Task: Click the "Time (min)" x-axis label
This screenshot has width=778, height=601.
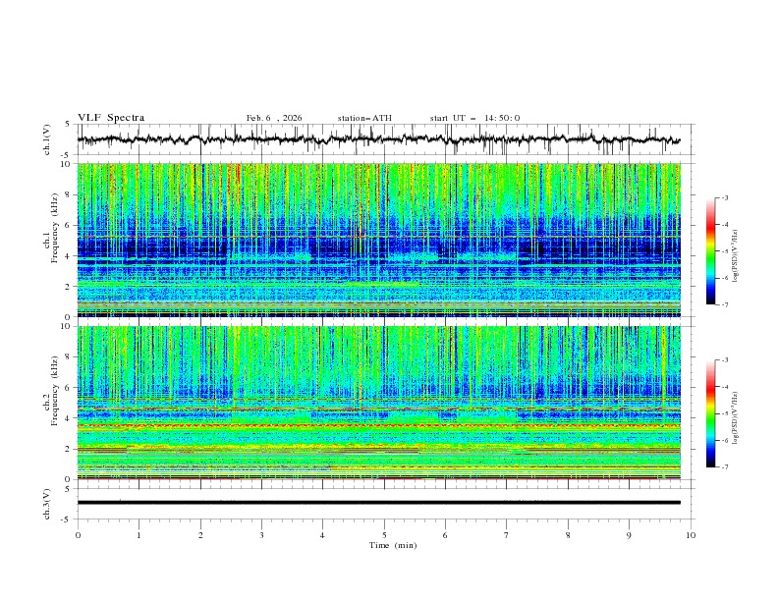Action: (393, 545)
